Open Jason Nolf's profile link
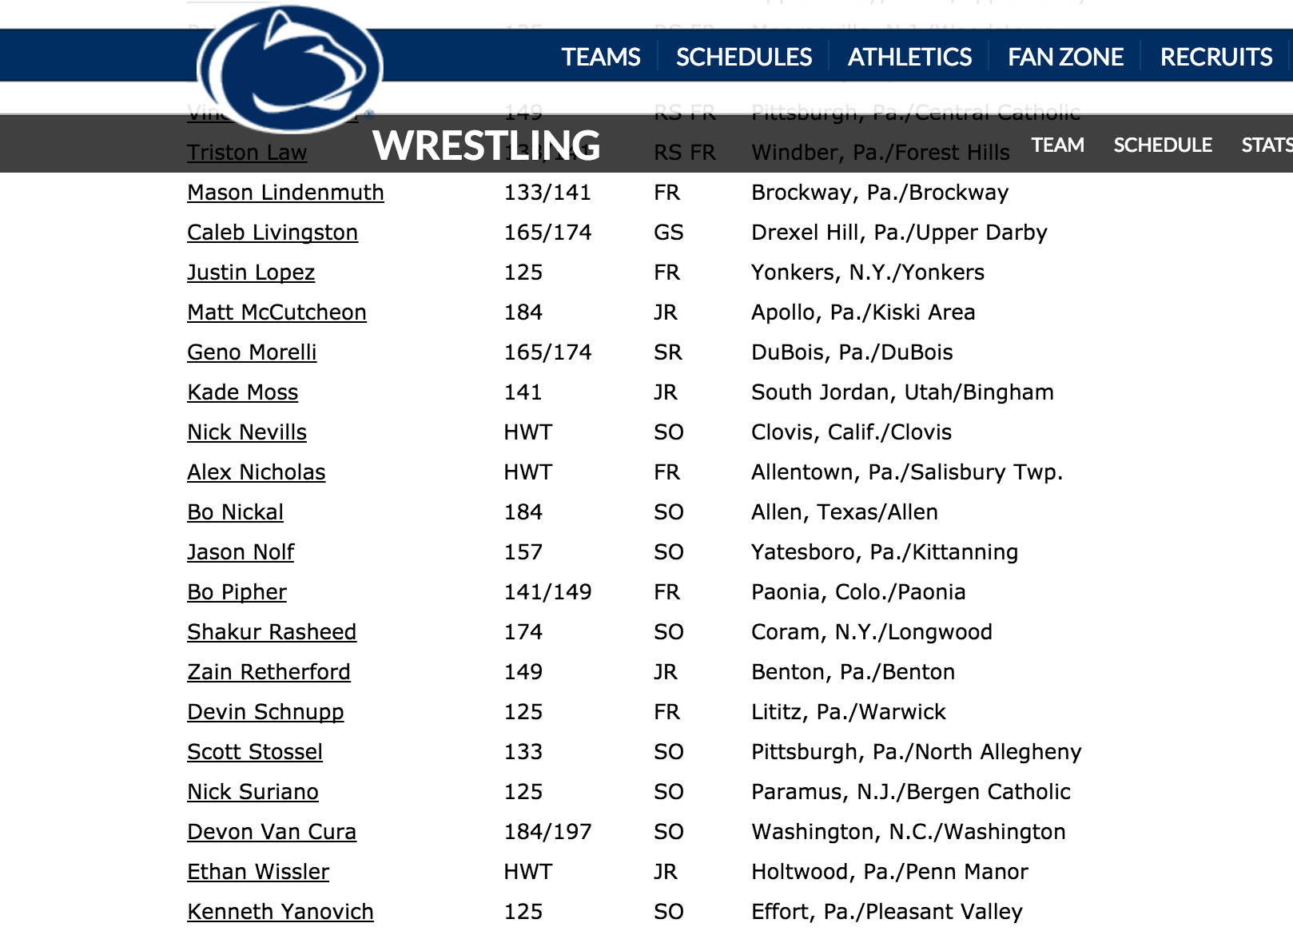This screenshot has width=1293, height=943. (241, 552)
